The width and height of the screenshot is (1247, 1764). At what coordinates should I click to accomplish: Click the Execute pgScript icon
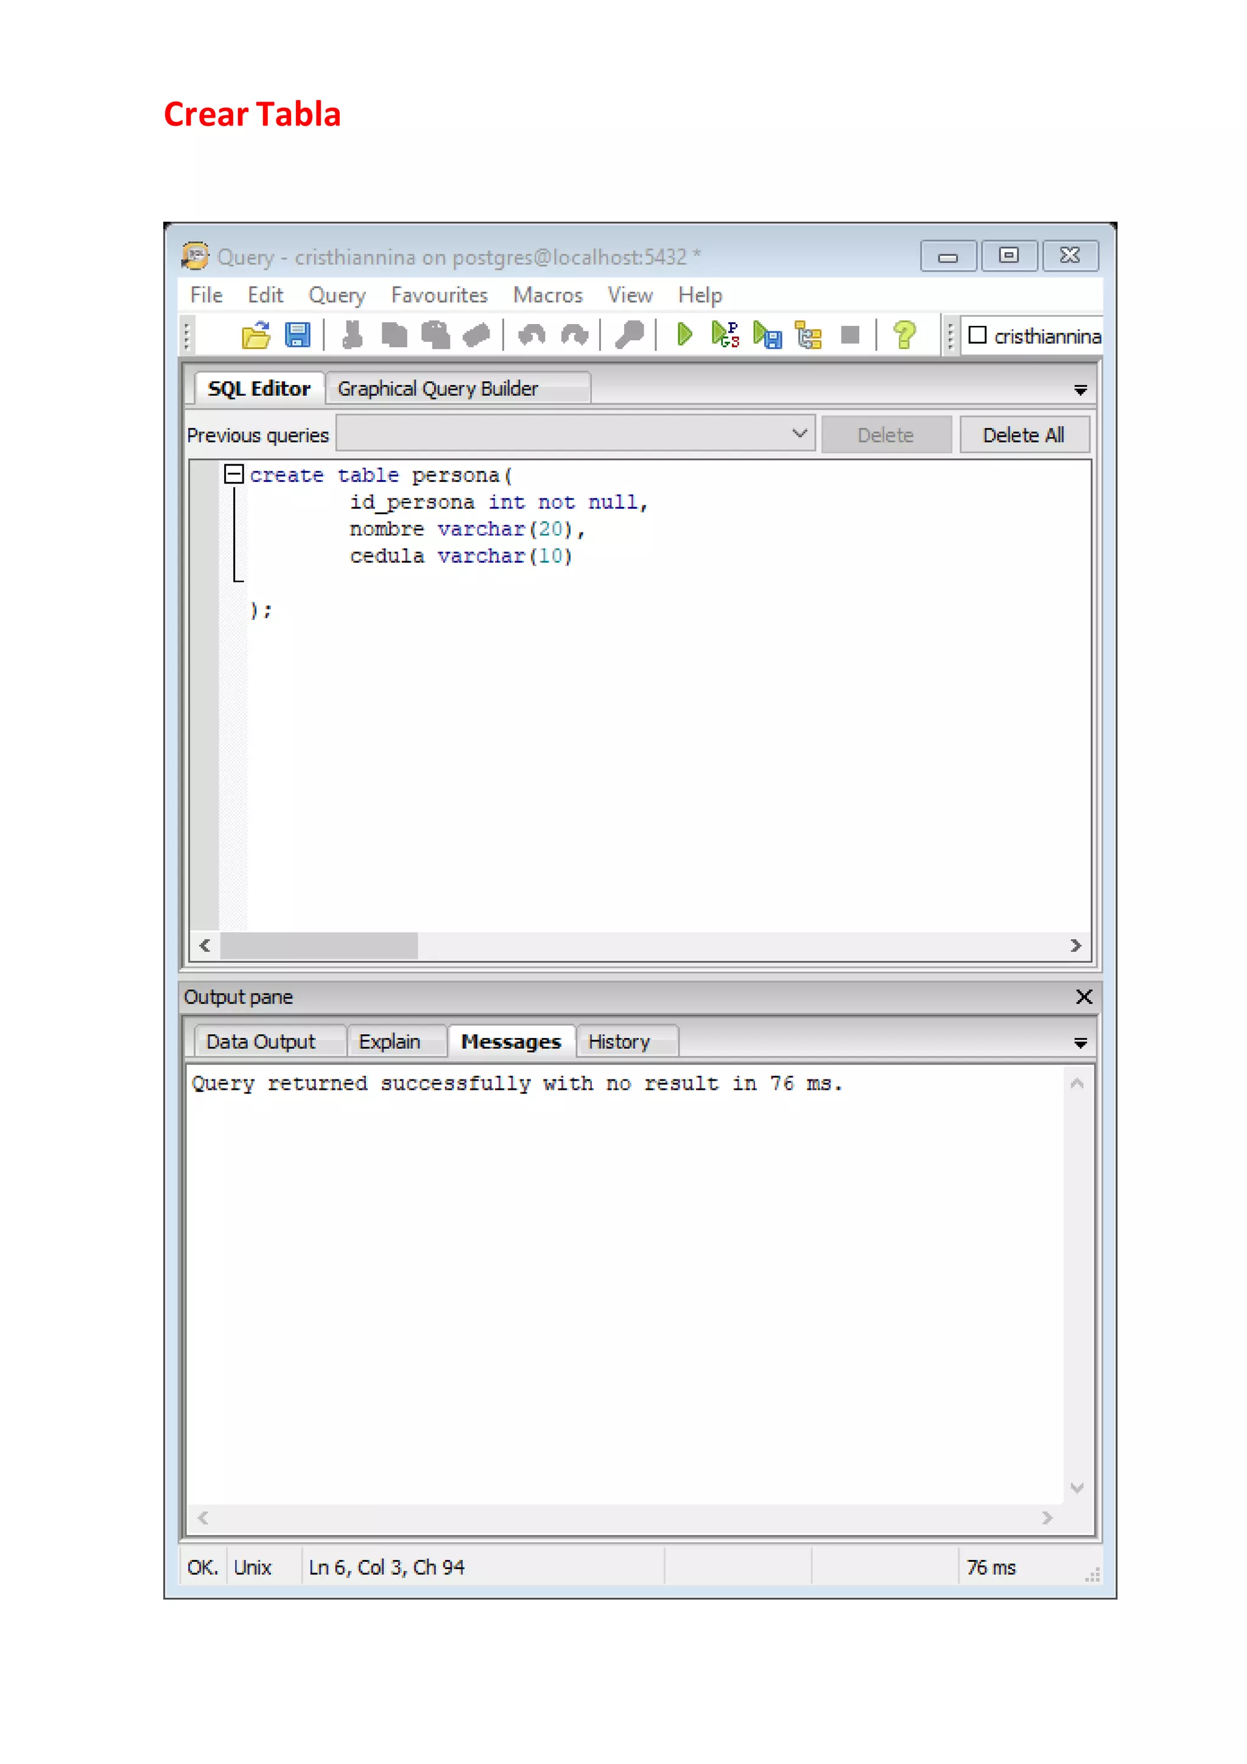point(725,335)
